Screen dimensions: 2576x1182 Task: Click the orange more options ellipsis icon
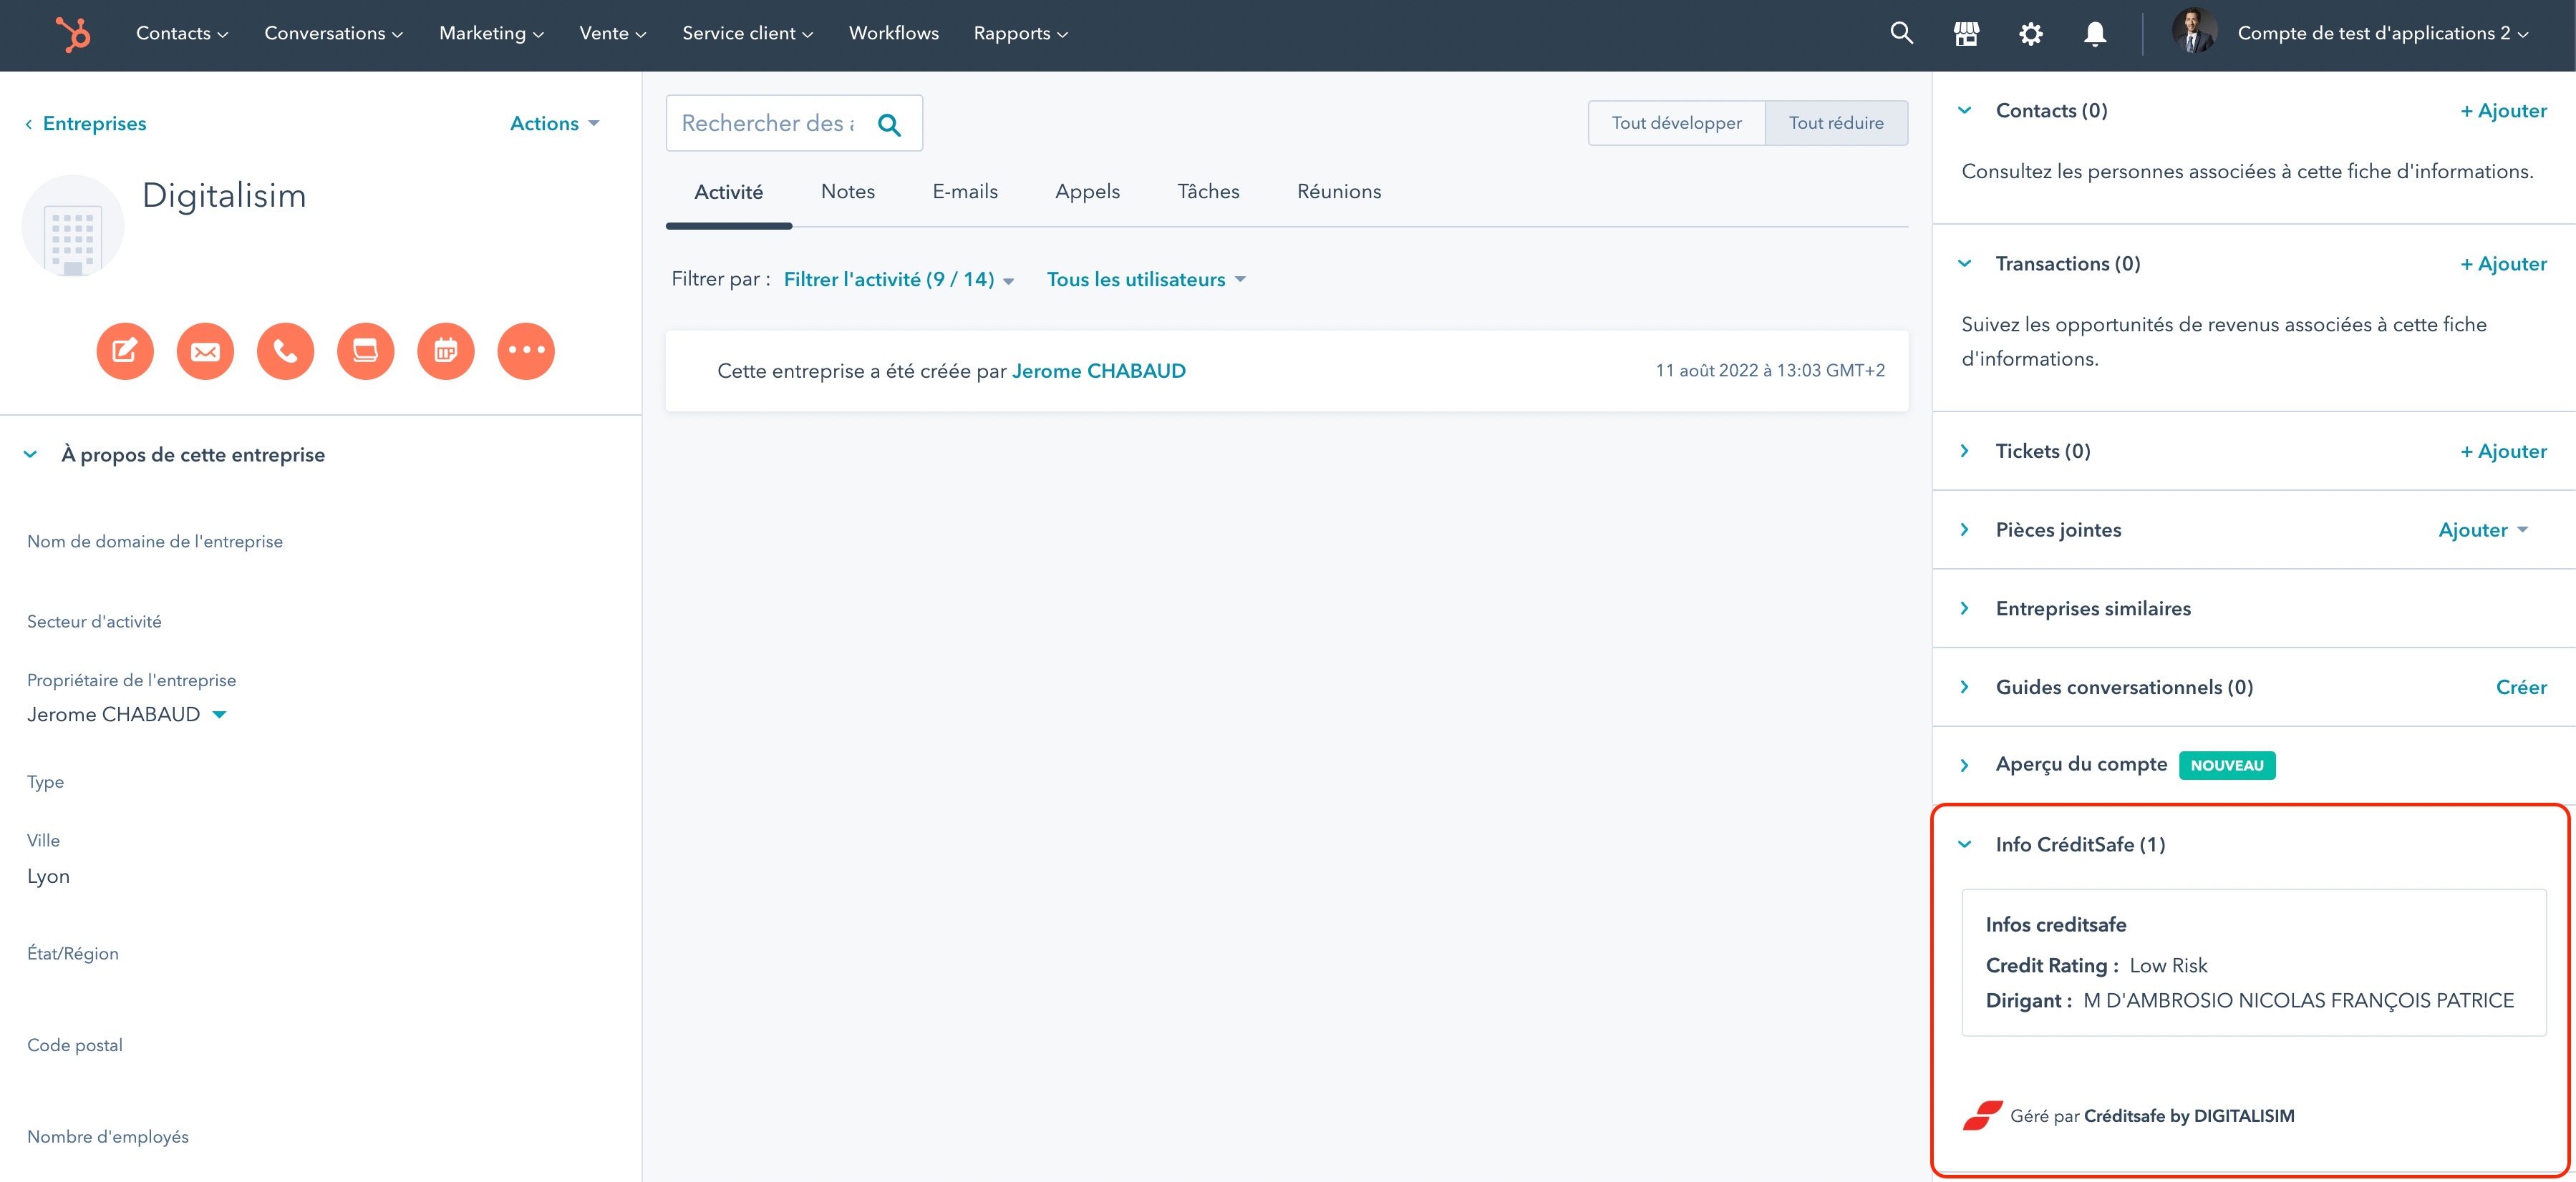click(x=525, y=351)
